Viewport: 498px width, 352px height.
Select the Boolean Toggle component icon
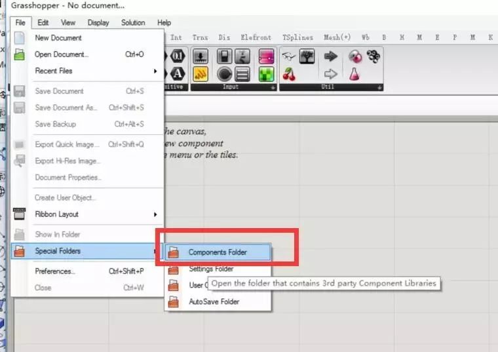224,56
